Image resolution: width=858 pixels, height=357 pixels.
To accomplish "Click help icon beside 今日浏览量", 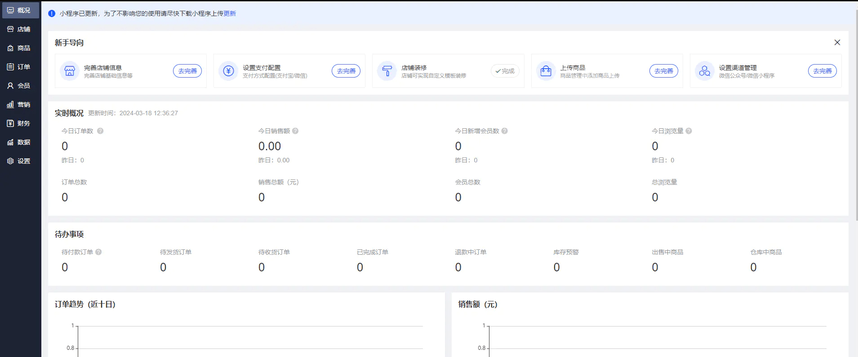I will coord(689,131).
